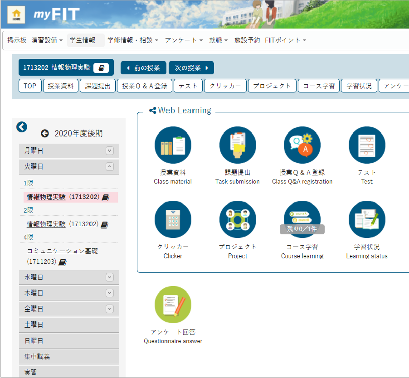Collapse the 火曜日 section
Viewport: 409px width, 378px height.
pos(109,167)
